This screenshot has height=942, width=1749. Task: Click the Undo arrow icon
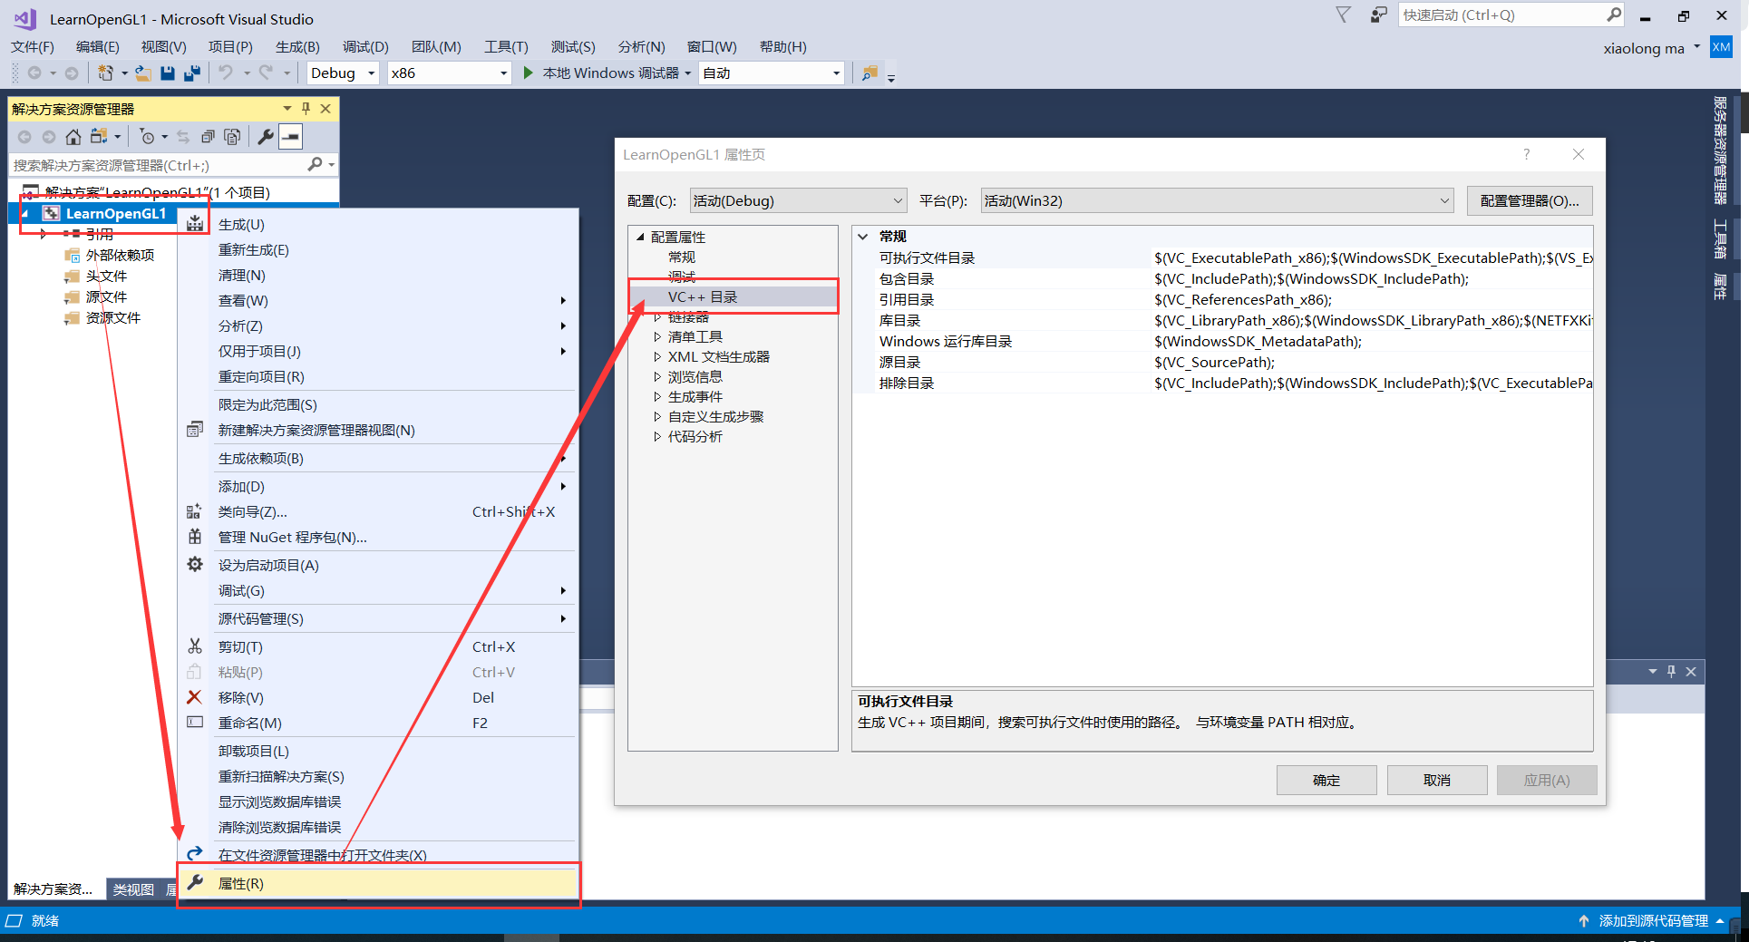[226, 73]
